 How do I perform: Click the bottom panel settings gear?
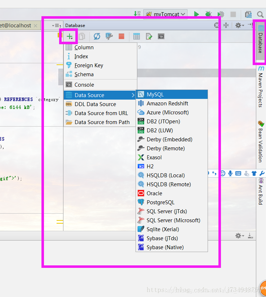click(x=239, y=236)
